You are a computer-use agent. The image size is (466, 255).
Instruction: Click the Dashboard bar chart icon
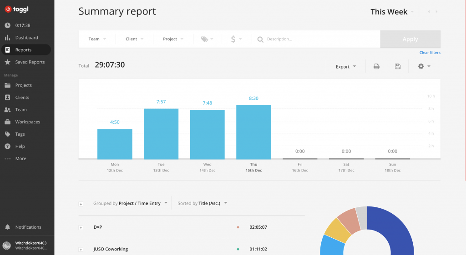pos(7,38)
